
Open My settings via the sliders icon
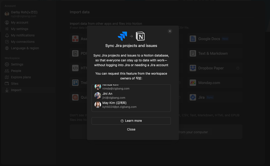point(7,29)
